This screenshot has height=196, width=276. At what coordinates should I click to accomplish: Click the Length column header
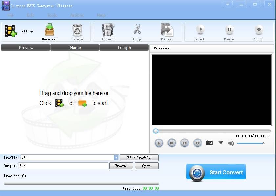[124, 48]
